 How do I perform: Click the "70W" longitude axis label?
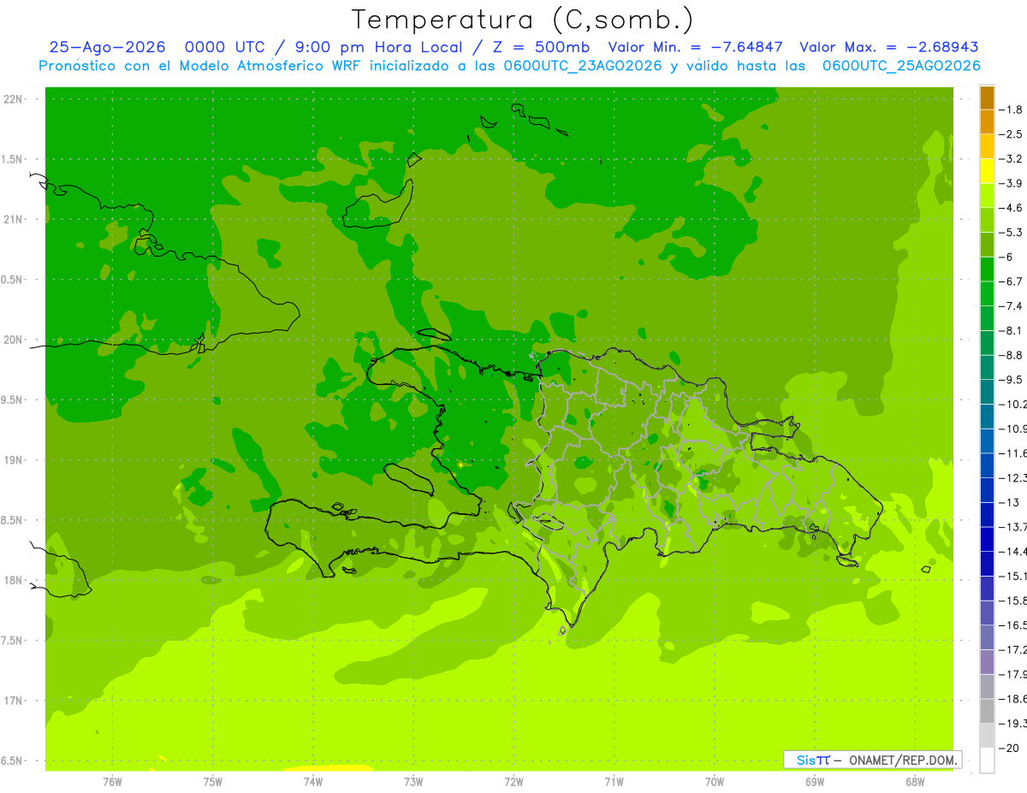click(714, 782)
